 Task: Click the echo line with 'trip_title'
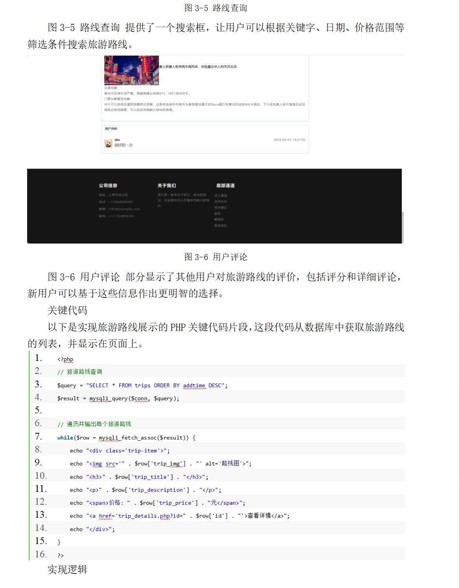click(x=139, y=477)
